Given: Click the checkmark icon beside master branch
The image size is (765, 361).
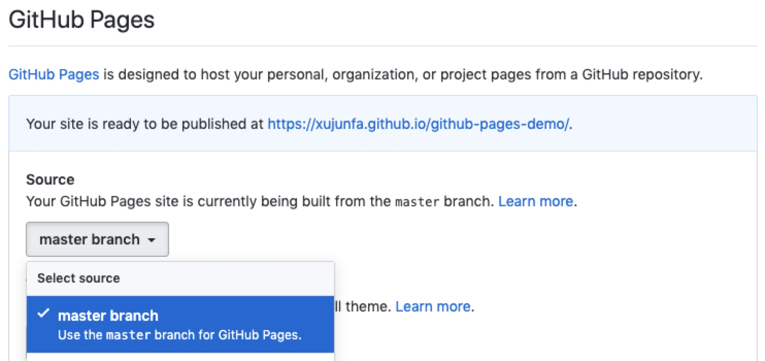Looking at the screenshot, I should point(44,314).
